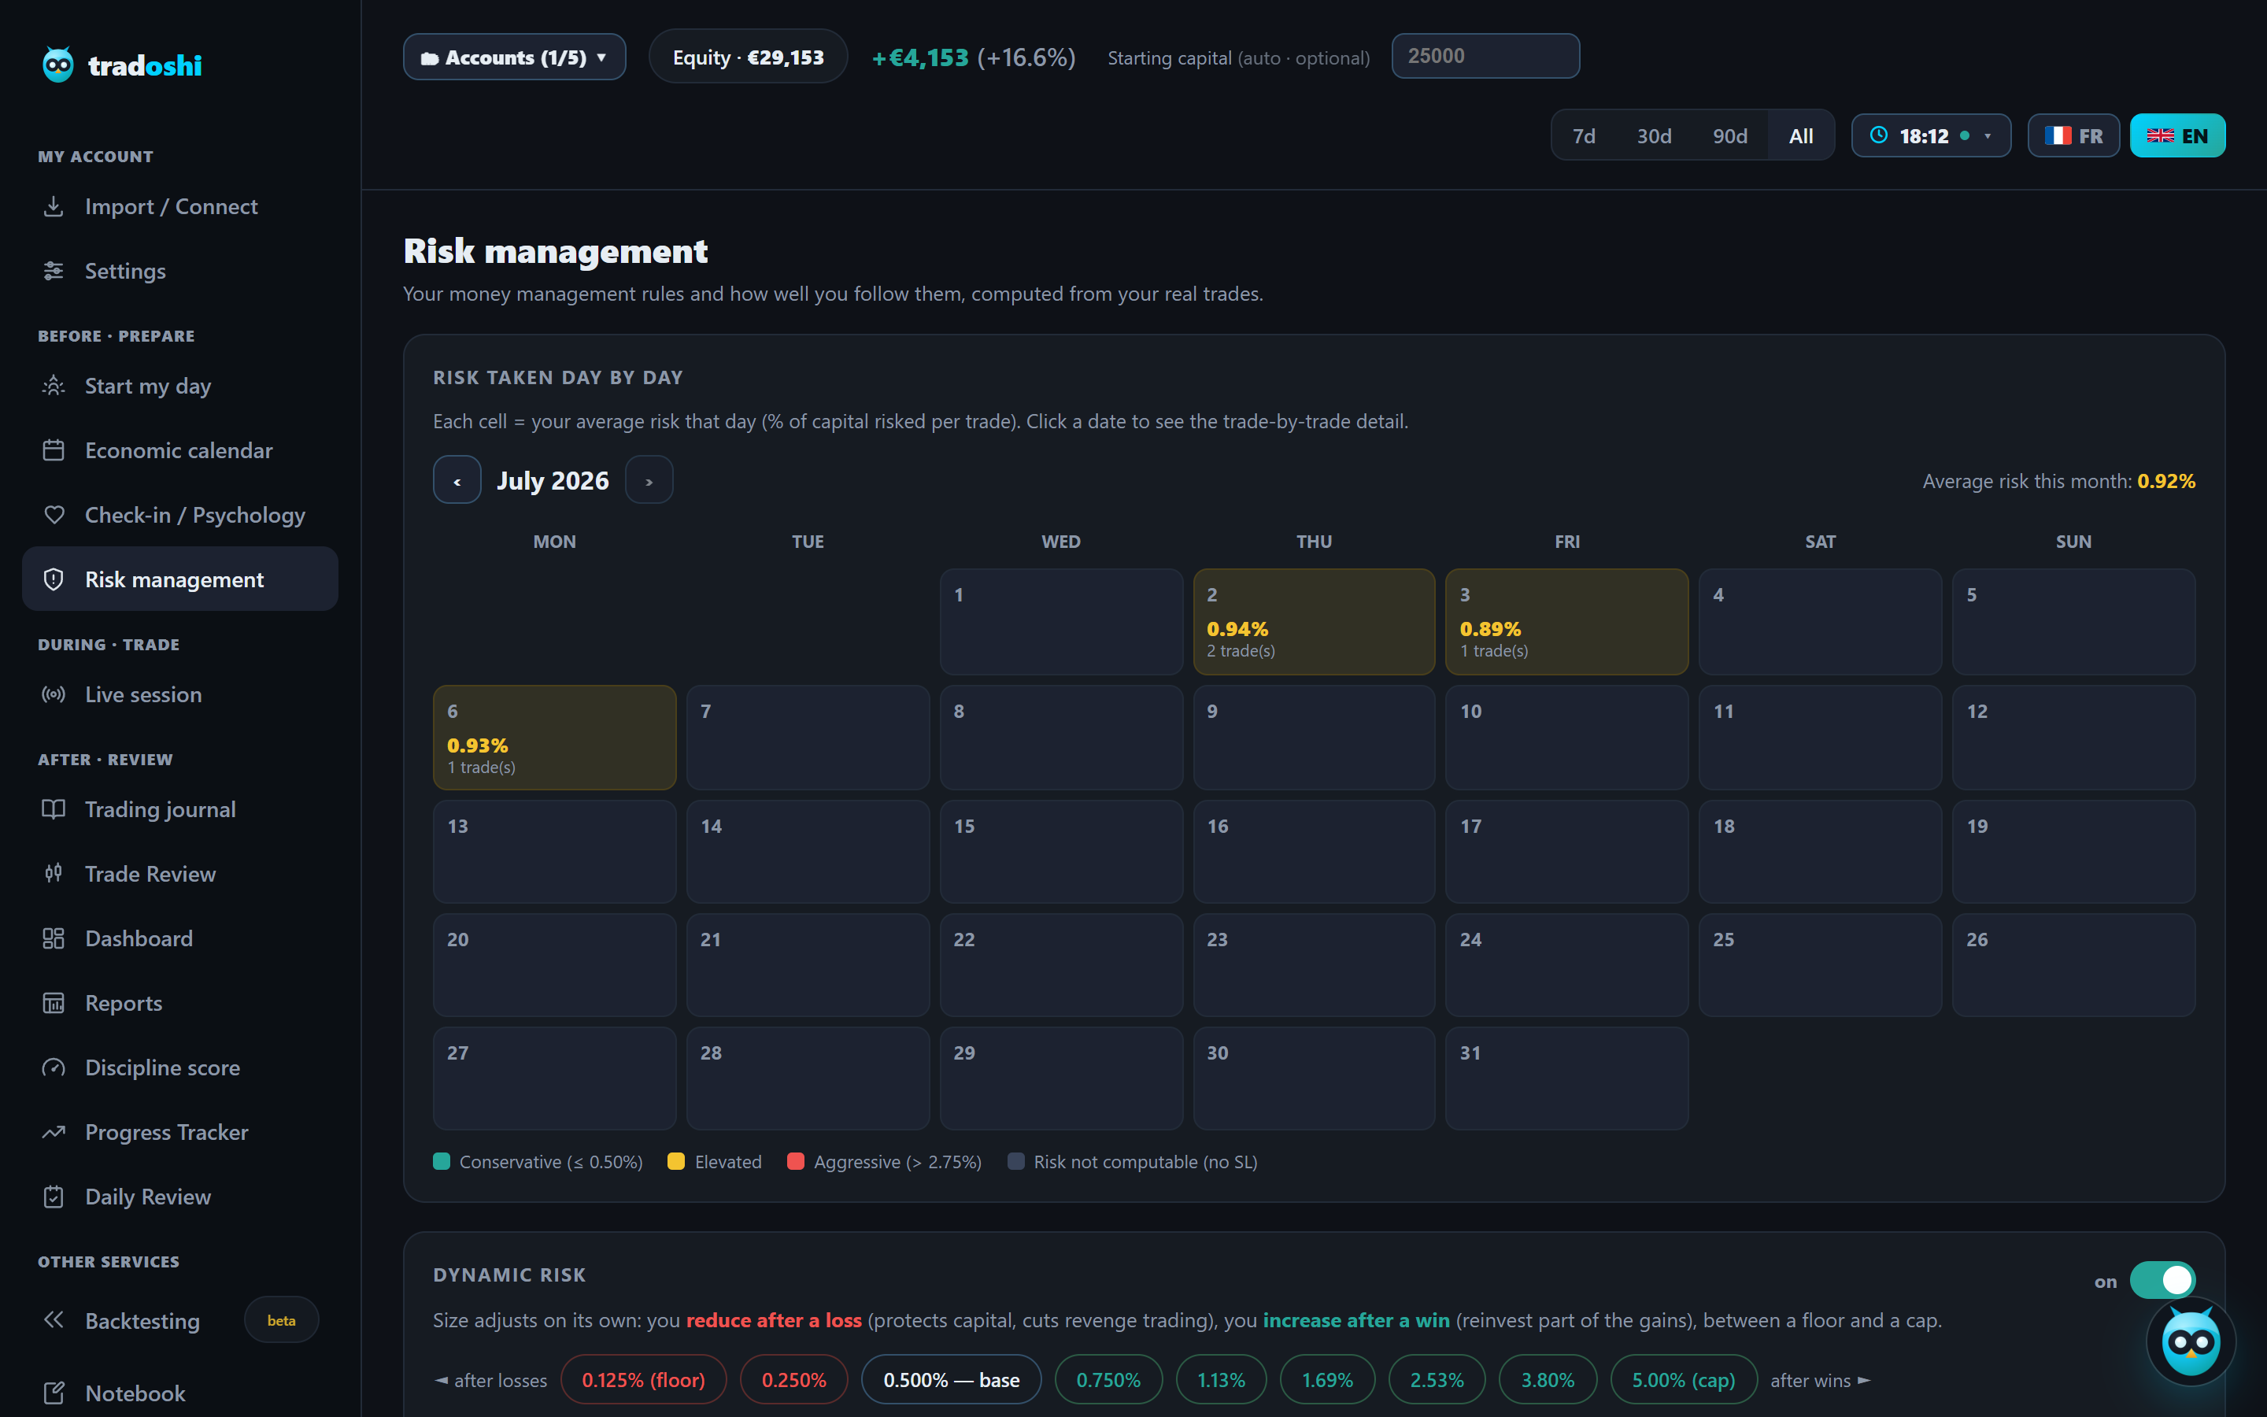Click the Import / Connect download icon
Screen dimensions: 2267x1417
(54, 206)
